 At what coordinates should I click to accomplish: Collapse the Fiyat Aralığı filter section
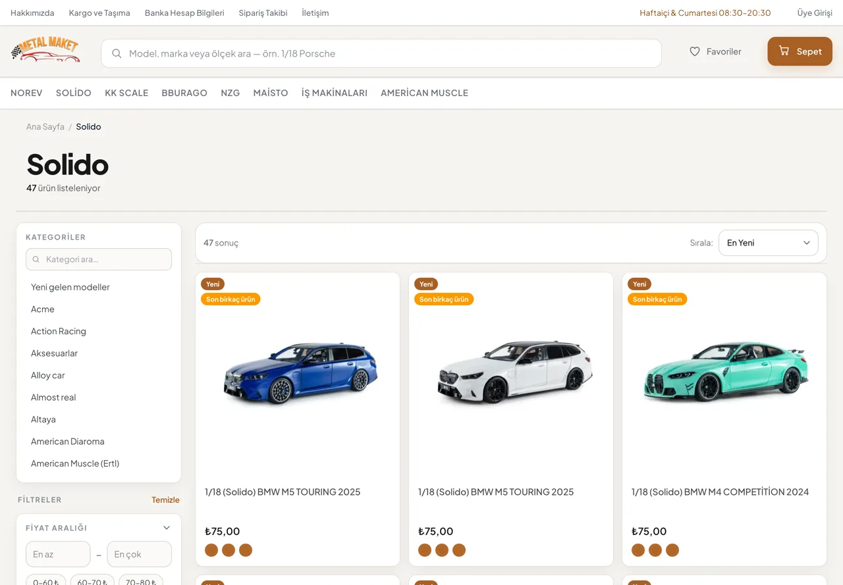167,528
